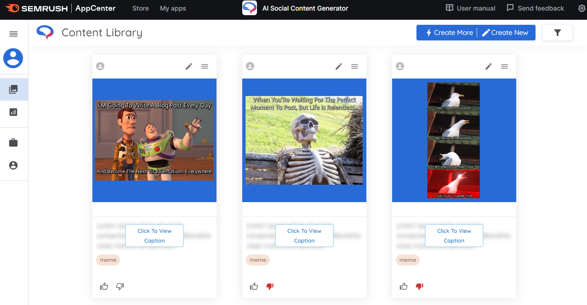The height and width of the screenshot is (305, 587).
Task: Open My apps in top navigation
Action: coord(173,8)
